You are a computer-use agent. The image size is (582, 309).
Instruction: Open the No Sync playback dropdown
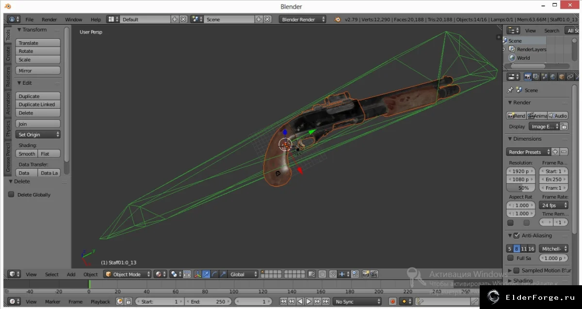[358, 301]
